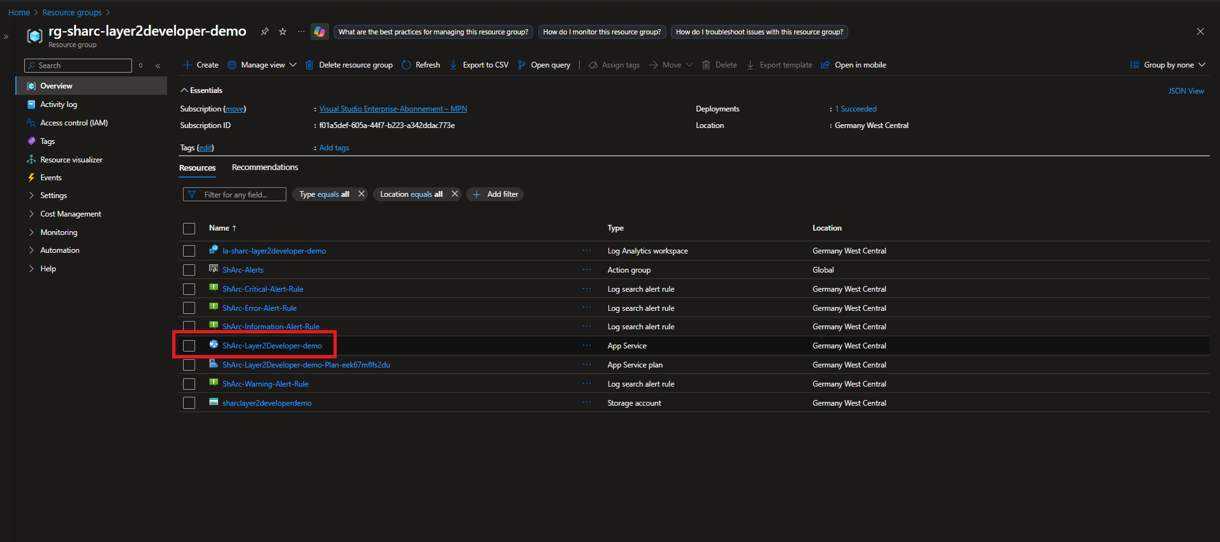Tick the checkbox next to sharclayer2developerdemo storage account
Image resolution: width=1220 pixels, height=542 pixels.
click(x=189, y=403)
